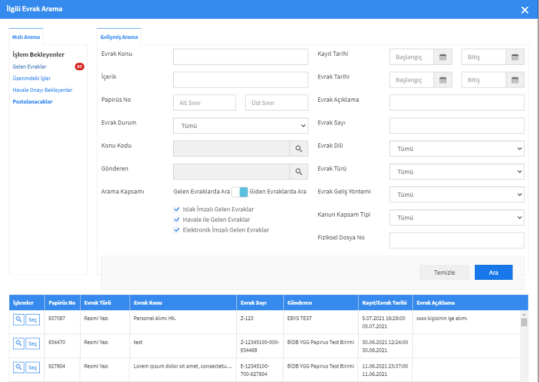Click the red 57 badge on Gelen Evraklar
Viewport: 539px width, 382px height.
click(79, 67)
